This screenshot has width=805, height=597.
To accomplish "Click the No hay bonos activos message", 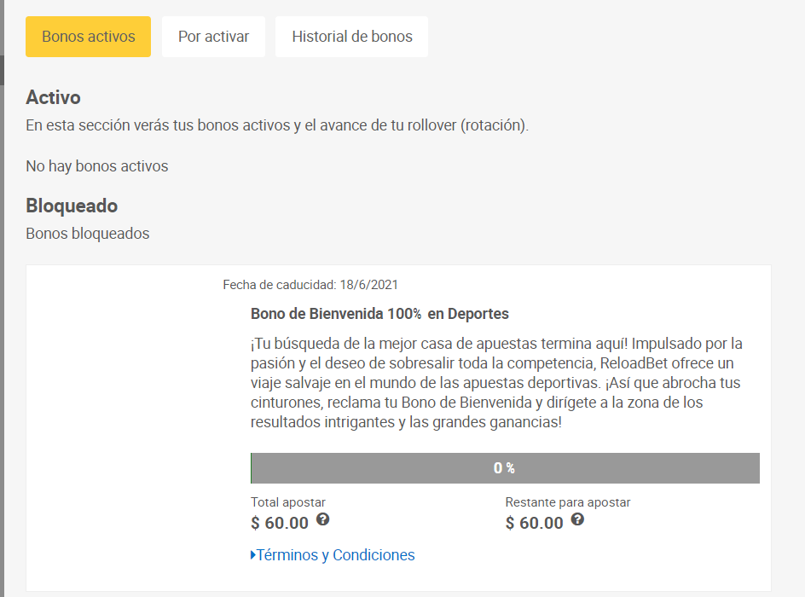I will [x=97, y=166].
